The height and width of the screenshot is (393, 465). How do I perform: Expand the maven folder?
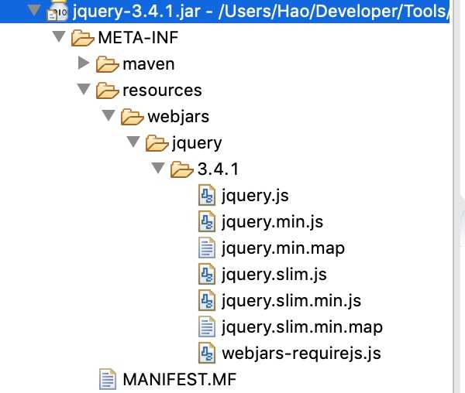point(84,63)
